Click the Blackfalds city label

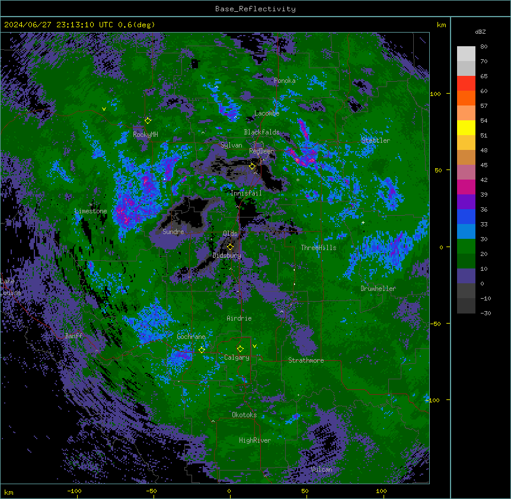click(x=261, y=132)
